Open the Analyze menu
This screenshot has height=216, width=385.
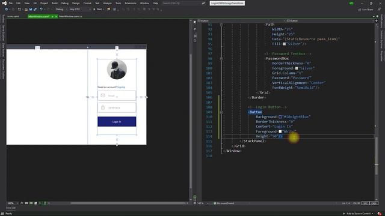[107, 3]
